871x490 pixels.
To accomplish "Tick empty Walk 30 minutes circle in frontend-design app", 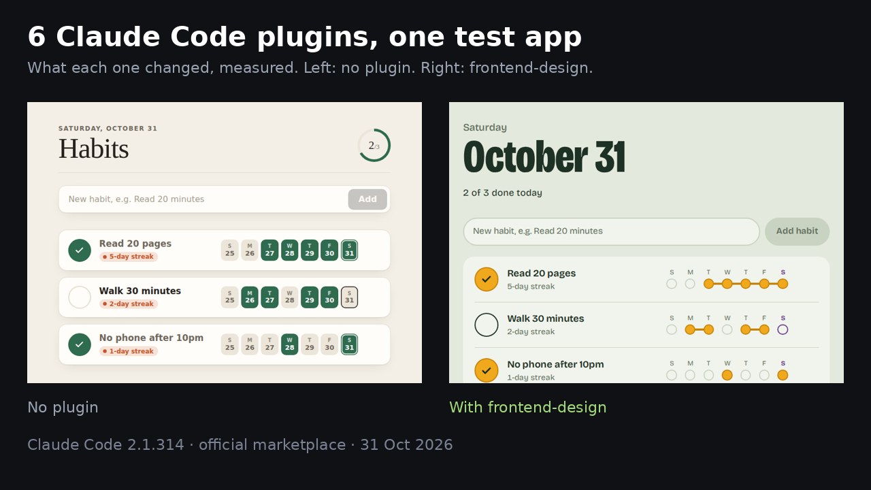I will click(x=487, y=325).
